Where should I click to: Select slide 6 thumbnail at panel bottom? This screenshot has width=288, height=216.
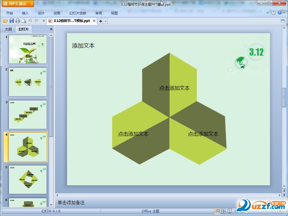(x=28, y=202)
